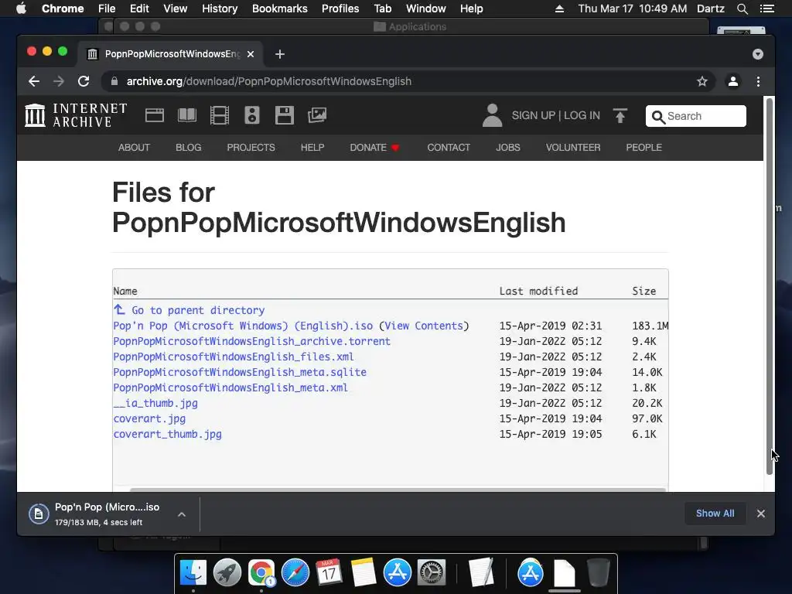Open the Window menu
The image size is (792, 594).
click(426, 9)
